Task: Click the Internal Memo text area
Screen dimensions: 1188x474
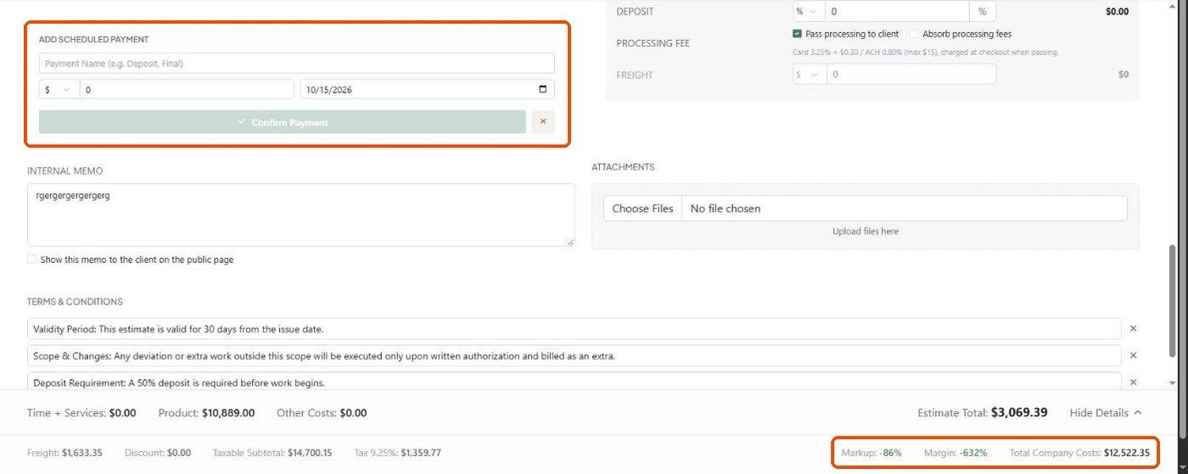Action: tap(301, 215)
